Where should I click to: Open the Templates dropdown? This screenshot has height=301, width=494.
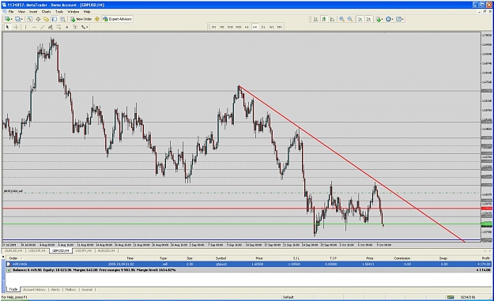click(399, 19)
